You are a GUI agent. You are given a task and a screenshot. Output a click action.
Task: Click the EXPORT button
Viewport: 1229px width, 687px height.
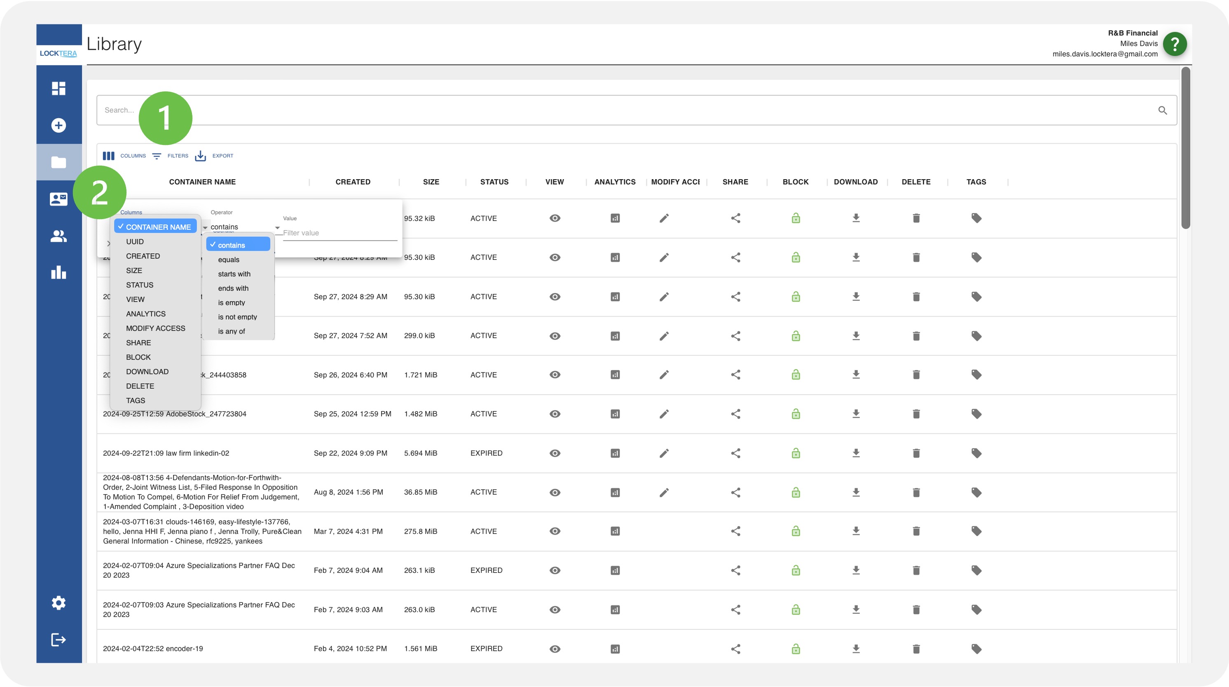click(214, 156)
